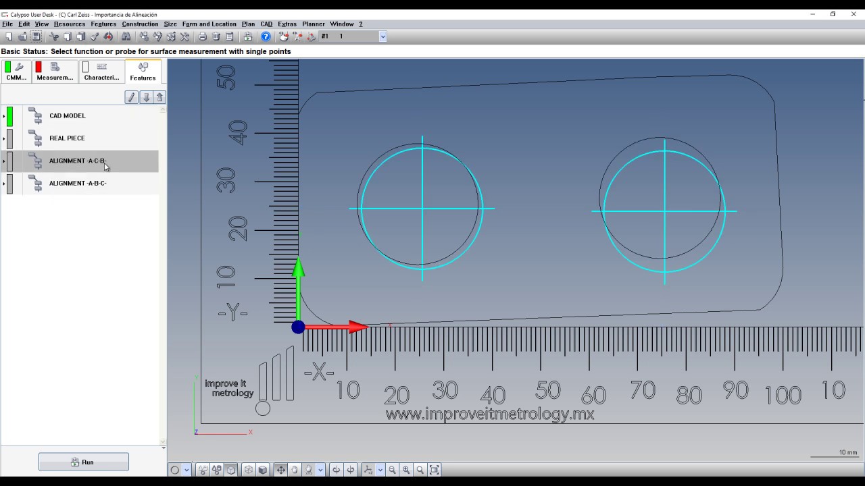Click the trash bin delete icon

point(216,36)
